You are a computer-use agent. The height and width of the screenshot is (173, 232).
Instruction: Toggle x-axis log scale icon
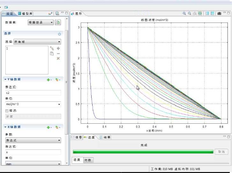click(207, 13)
